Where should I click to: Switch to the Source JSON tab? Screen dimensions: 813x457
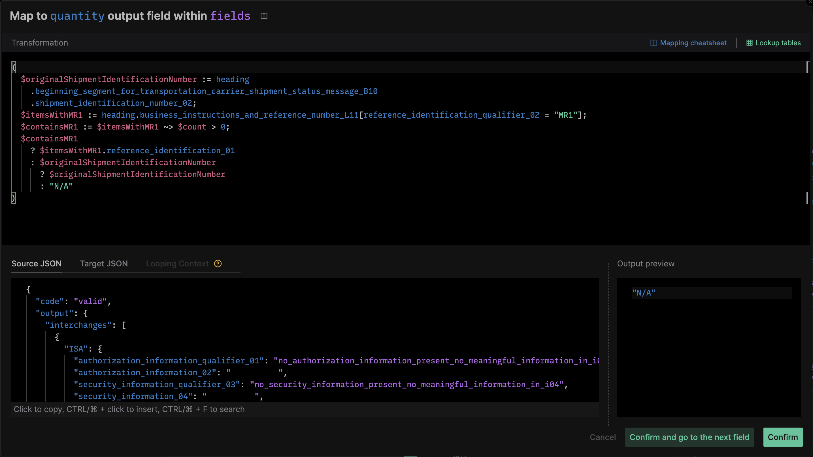(x=36, y=264)
